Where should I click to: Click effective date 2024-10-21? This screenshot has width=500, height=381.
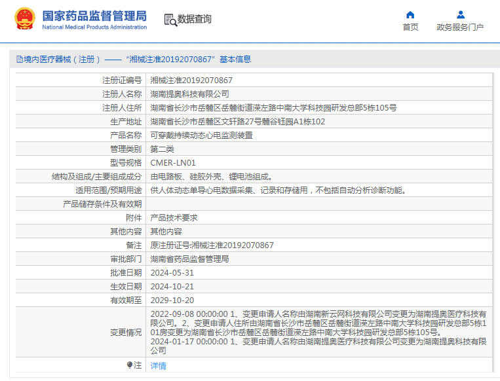pyautogui.click(x=172, y=286)
